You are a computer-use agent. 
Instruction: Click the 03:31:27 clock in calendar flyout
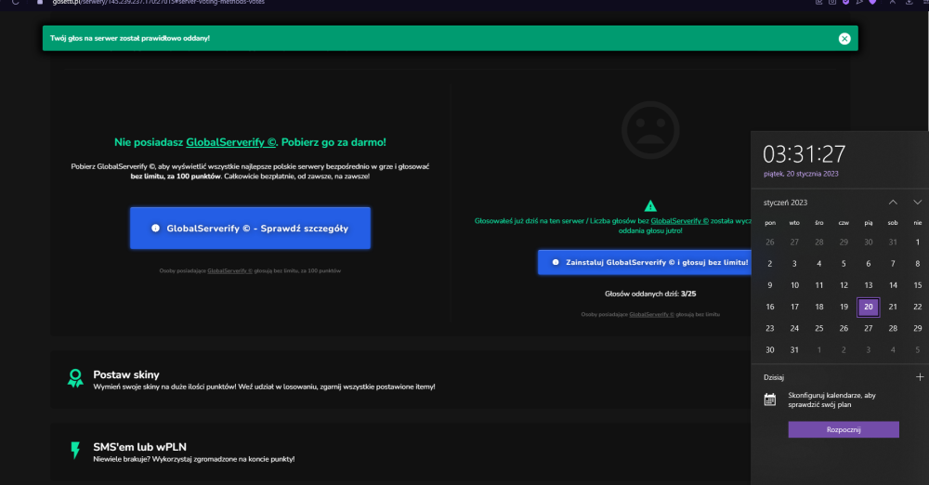click(804, 154)
